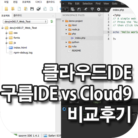The width and height of the screenshot is (138, 138).
Task: Switch to the Output tab in Cloud9
Action: (97, 102)
